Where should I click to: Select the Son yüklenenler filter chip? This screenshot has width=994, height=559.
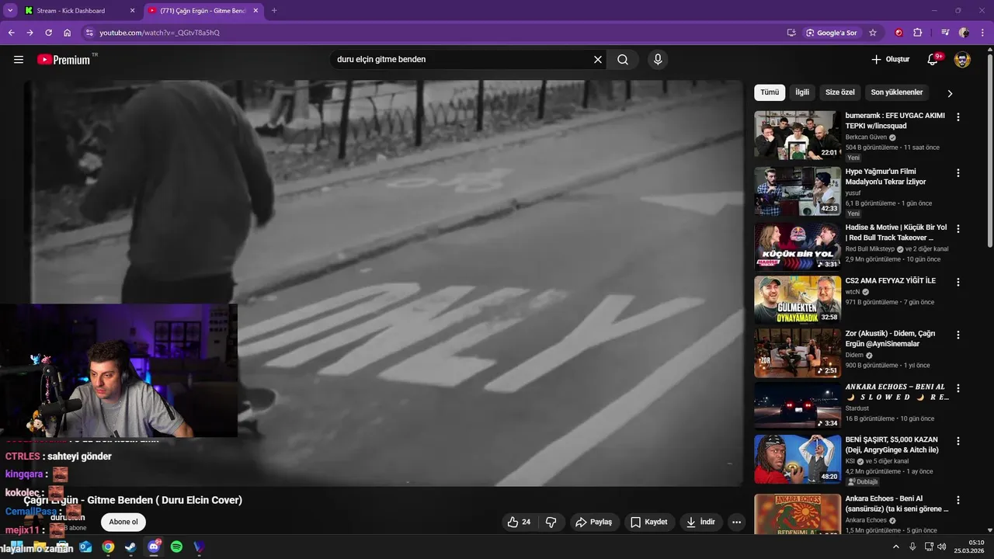coord(897,92)
